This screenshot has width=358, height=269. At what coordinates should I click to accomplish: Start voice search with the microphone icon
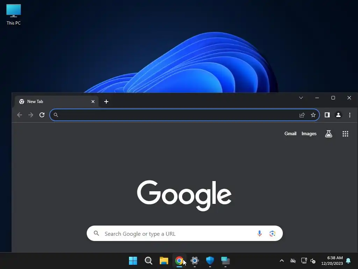click(x=259, y=233)
